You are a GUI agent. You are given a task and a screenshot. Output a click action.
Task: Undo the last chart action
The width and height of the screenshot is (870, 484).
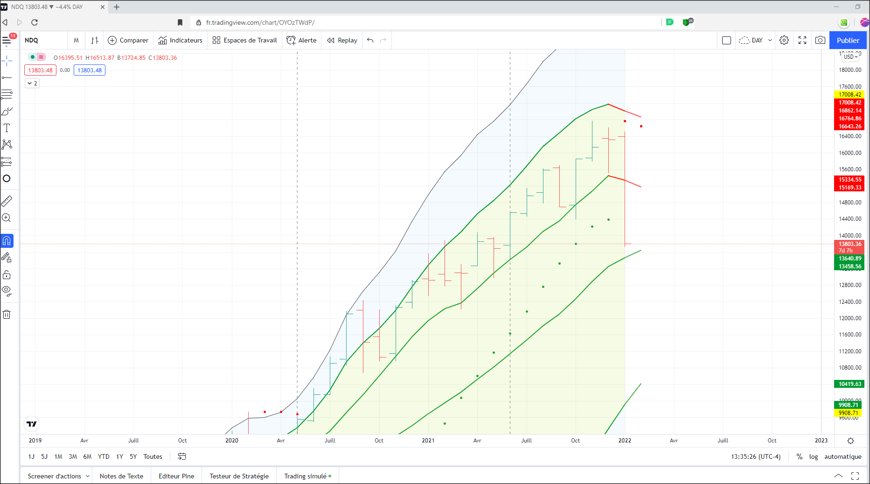coord(370,40)
